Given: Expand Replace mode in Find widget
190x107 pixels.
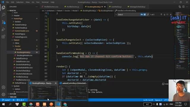Looking at the screenshot, I should pyautogui.click(x=116, y=15).
